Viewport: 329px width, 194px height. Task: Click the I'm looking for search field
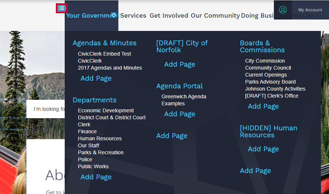point(46,109)
